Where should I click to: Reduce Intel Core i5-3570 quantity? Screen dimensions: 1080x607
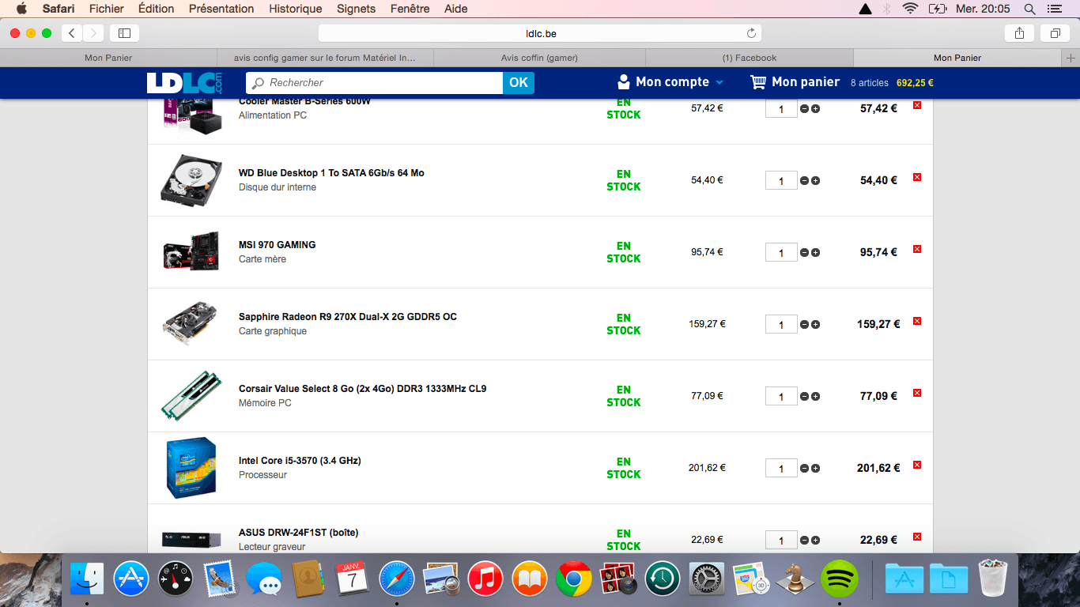click(x=804, y=469)
